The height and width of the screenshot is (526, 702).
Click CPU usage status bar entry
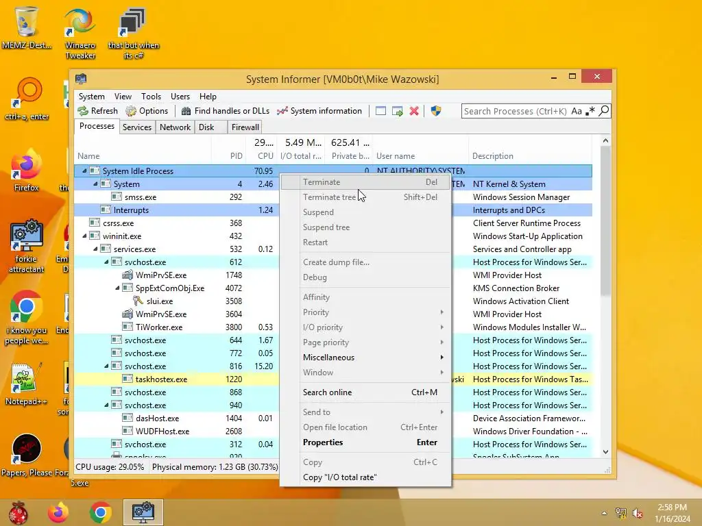pos(110,467)
